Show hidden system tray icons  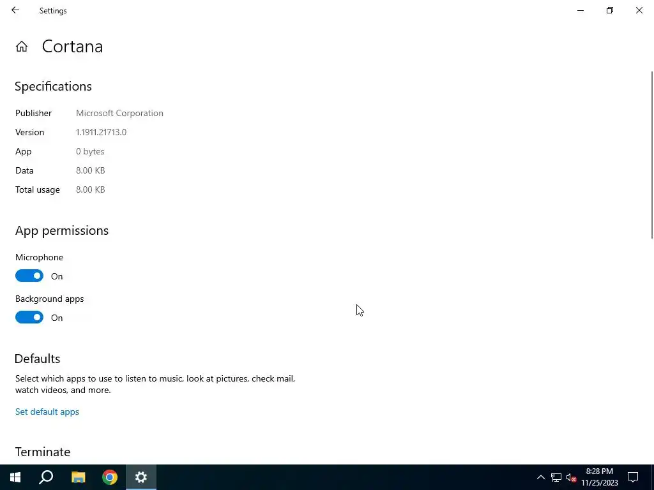(540, 477)
